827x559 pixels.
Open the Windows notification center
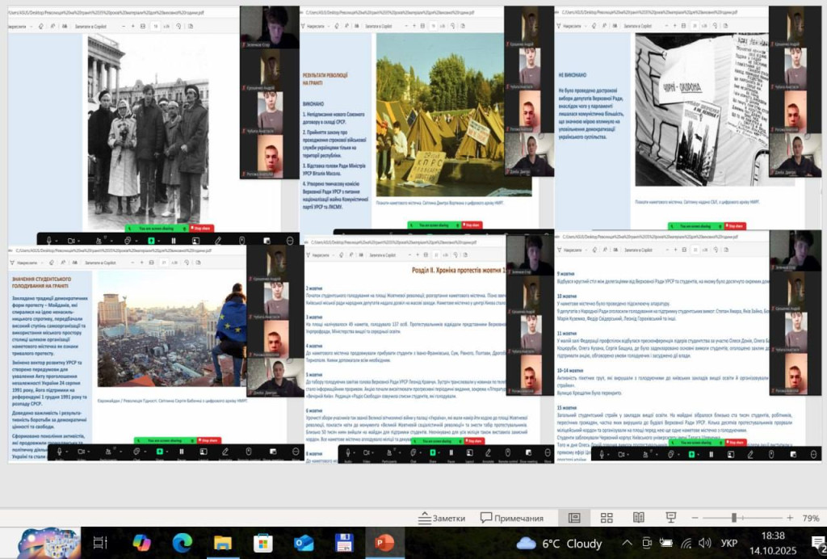pyautogui.click(x=817, y=543)
